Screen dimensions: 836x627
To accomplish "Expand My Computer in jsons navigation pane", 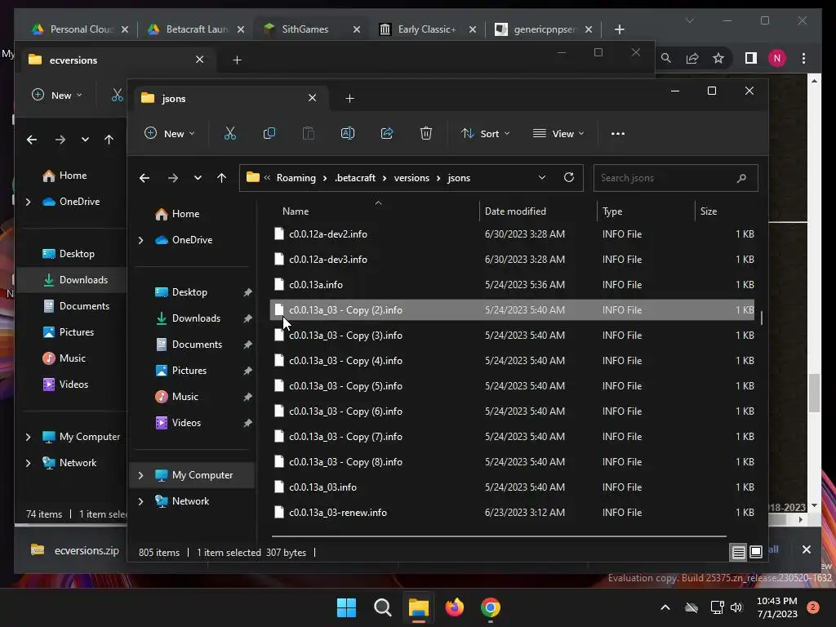I will tap(140, 476).
